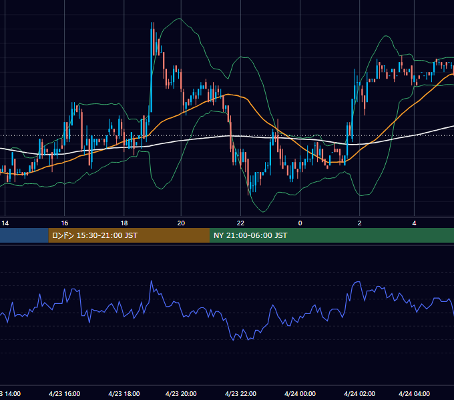Screen dimensions: 454x400
Task: Click the 2 hour axis label
Action: (x=360, y=223)
